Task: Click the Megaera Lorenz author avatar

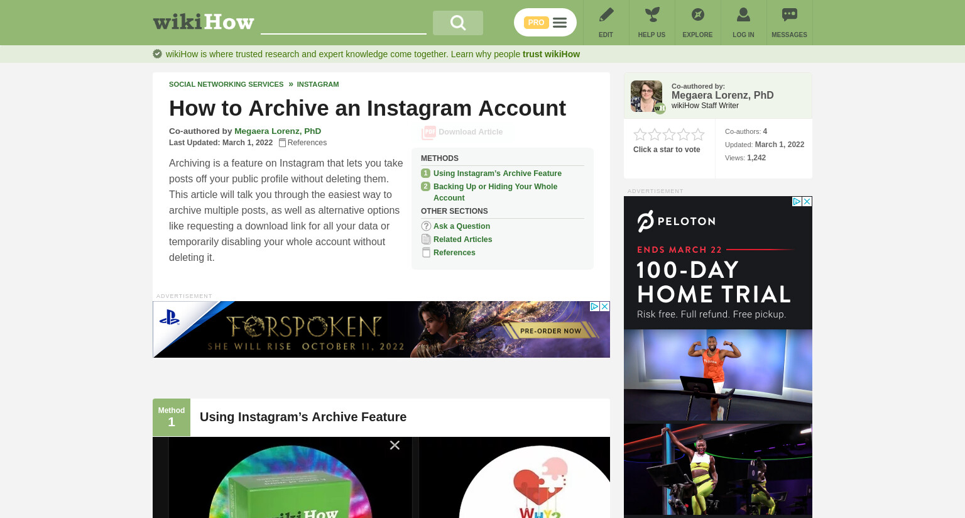Action: pos(646,96)
